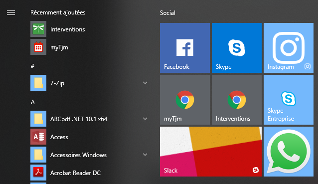Expand ABCpdf .NET 10.1 x64 chevron
This screenshot has height=184, width=318.
pos(145,119)
